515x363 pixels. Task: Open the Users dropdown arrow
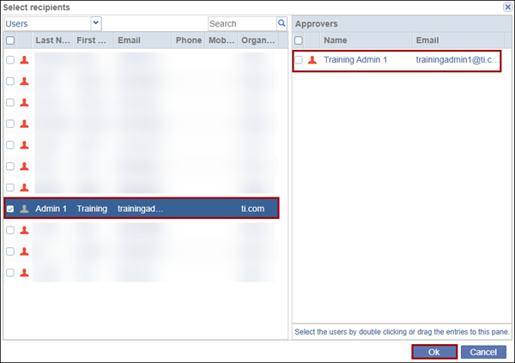95,23
